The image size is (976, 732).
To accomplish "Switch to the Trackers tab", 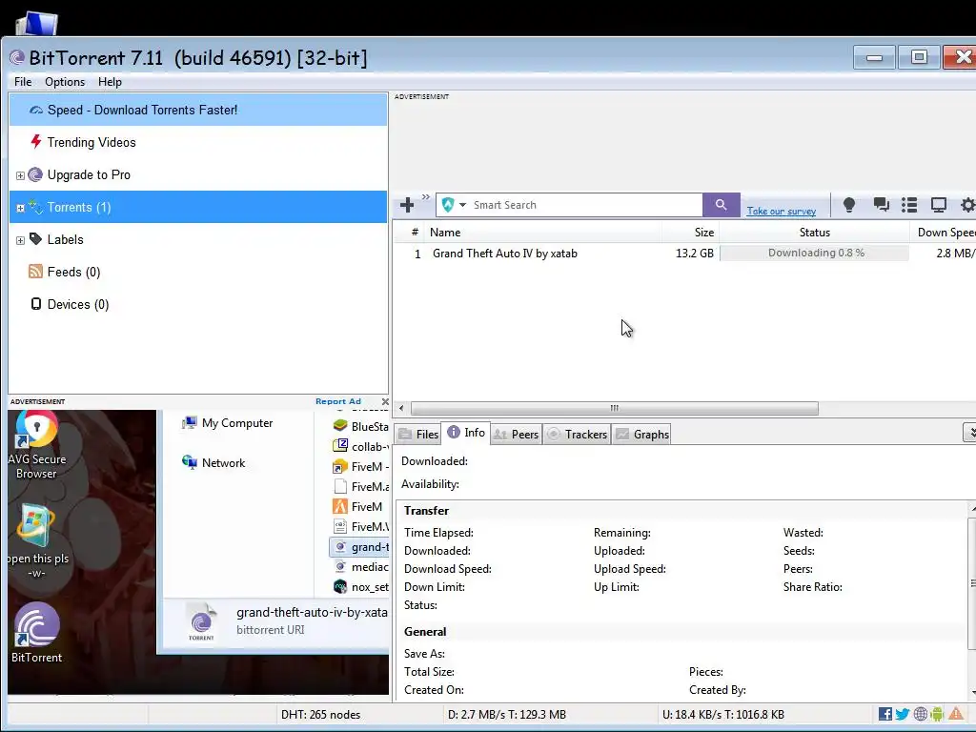I will pyautogui.click(x=577, y=435).
